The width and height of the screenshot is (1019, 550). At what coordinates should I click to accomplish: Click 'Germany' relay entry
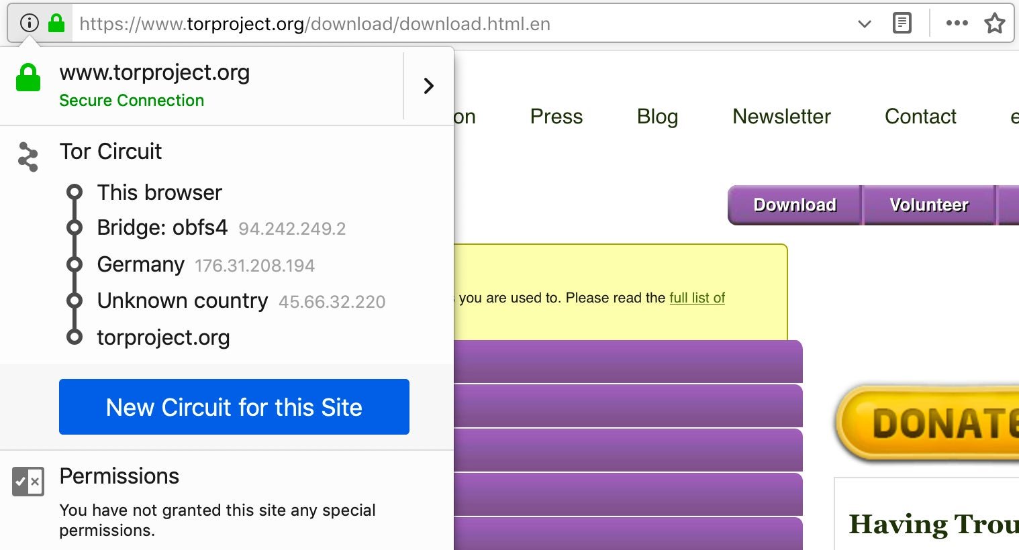point(140,265)
